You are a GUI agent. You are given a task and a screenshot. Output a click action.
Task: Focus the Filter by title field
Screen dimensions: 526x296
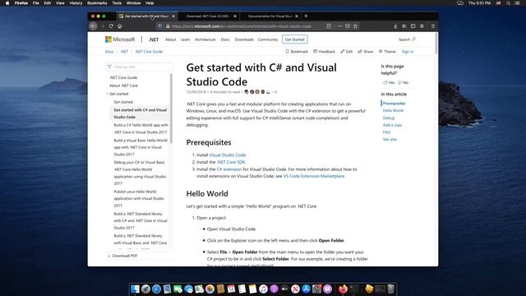[139, 67]
